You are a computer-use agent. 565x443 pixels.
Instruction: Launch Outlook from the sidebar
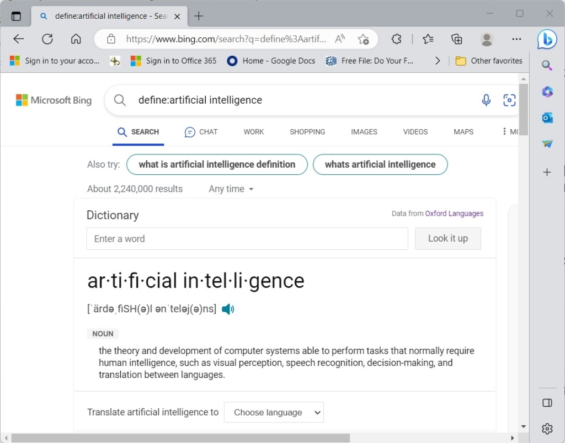click(x=547, y=118)
